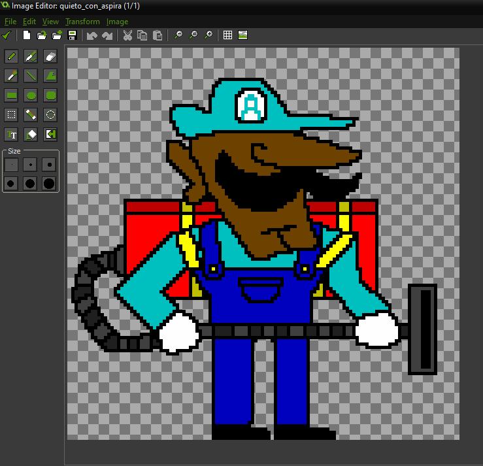This screenshot has width=483, height=466.
Task: Zoom in with the plus magnifier
Action: click(208, 35)
